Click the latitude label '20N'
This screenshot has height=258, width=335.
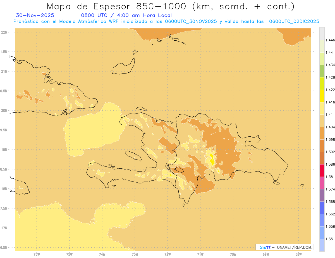click(x=4, y=110)
